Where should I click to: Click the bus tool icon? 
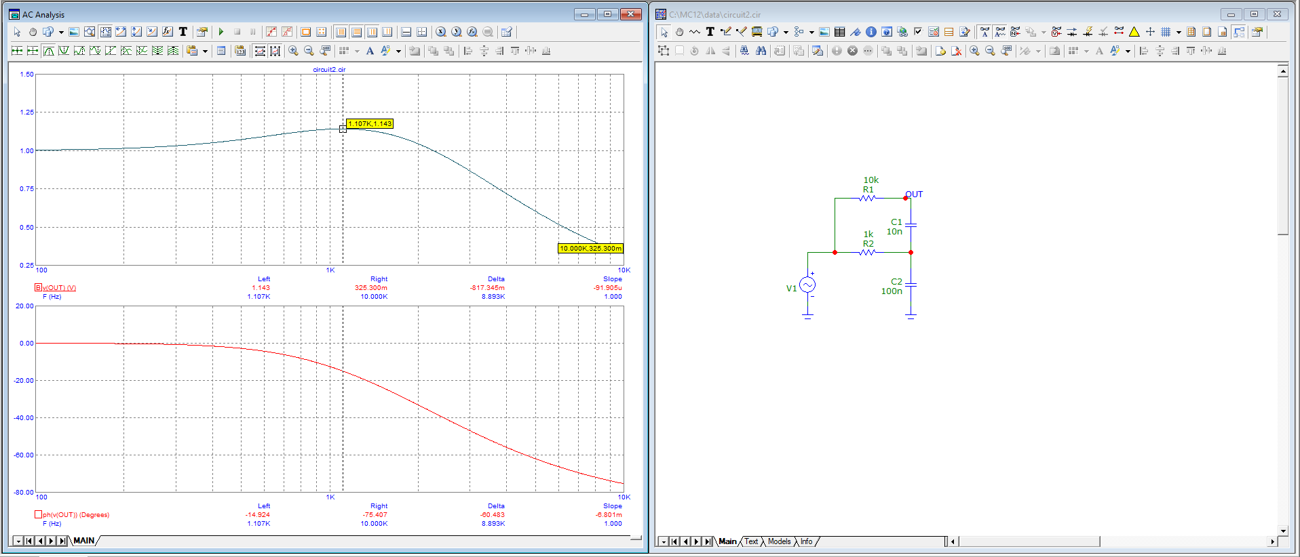[x=757, y=32]
